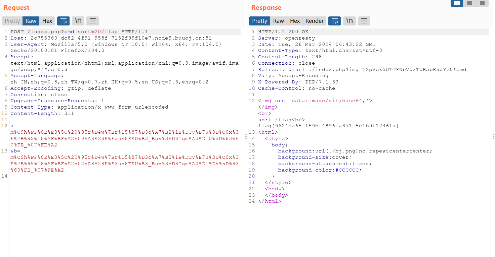Screen dimensions: 495x257
Task: Click the Connection: close header in the response
Action: click(x=286, y=63)
